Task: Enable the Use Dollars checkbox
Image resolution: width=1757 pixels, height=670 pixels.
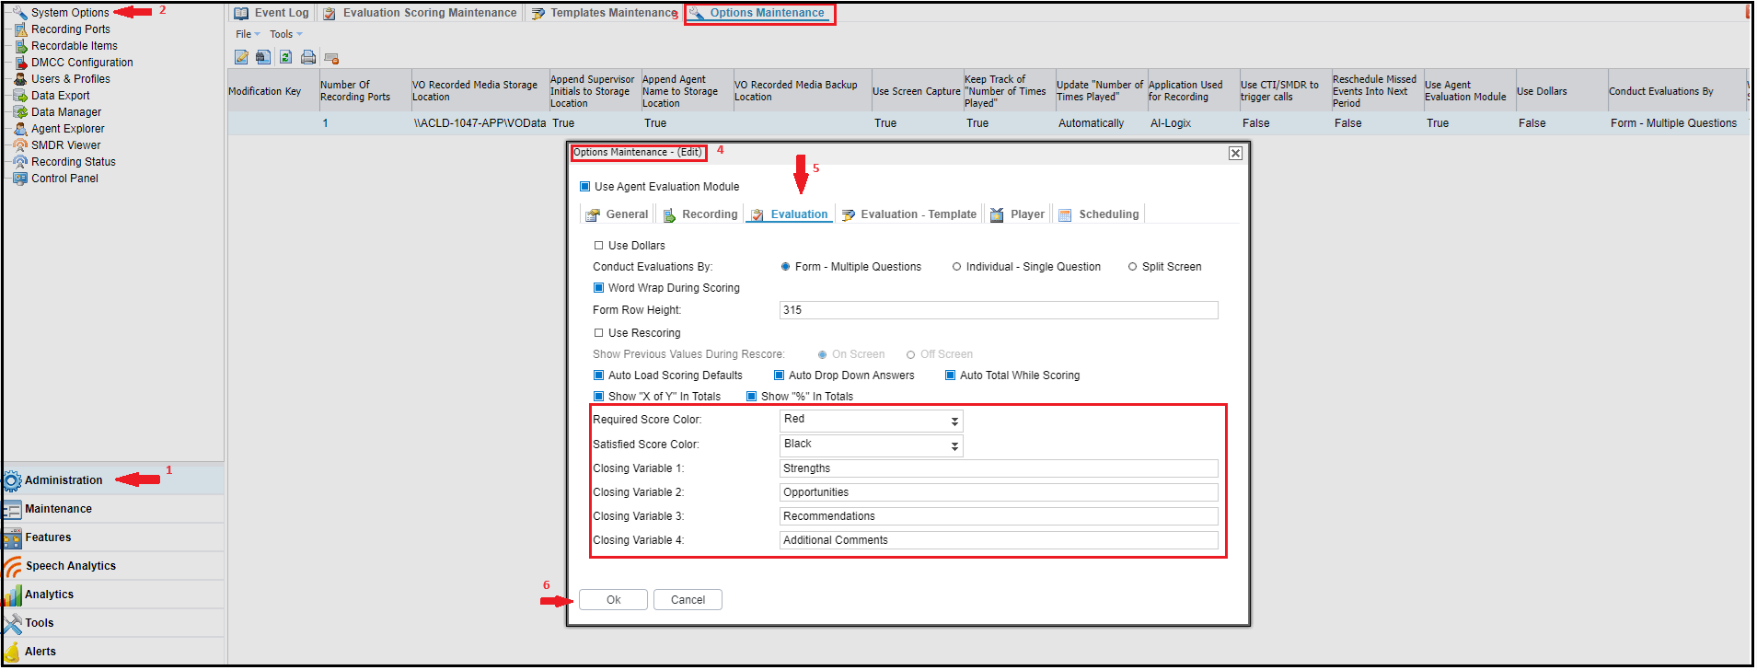Action: click(x=598, y=246)
